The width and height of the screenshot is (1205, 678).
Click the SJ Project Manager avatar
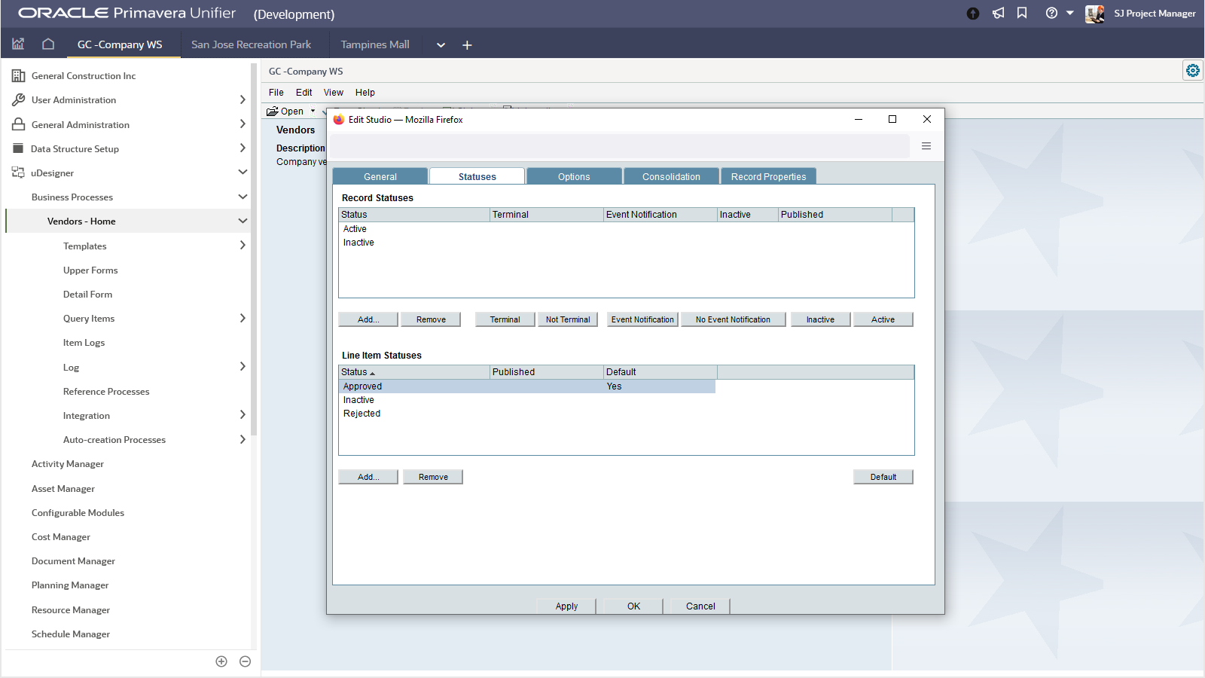point(1094,14)
